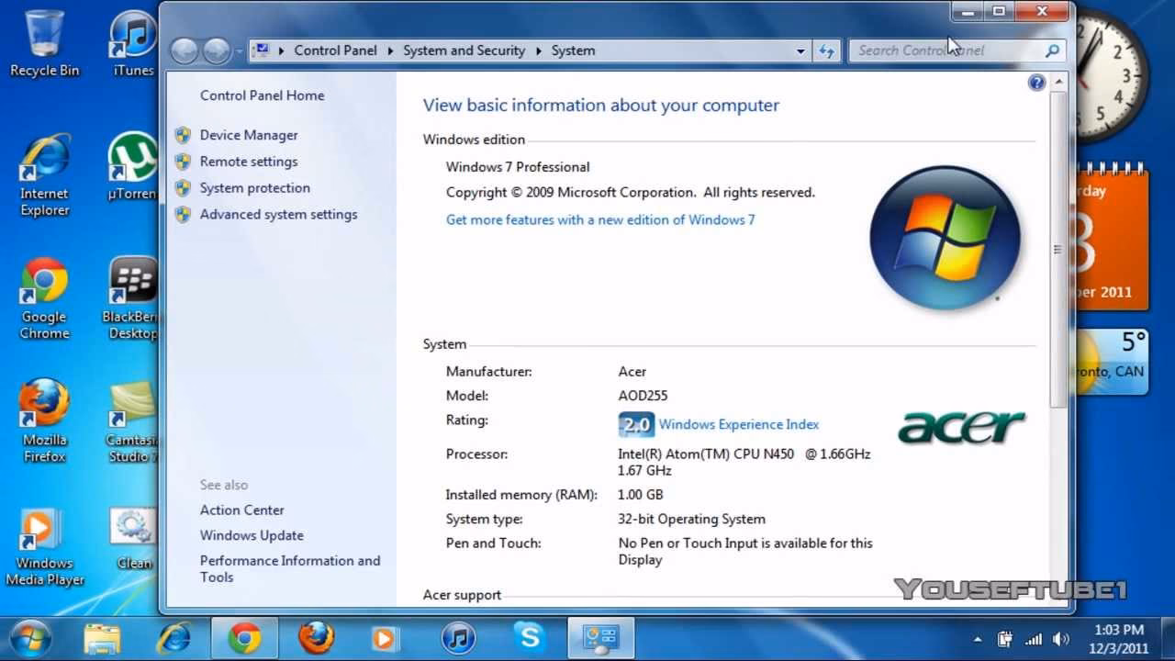Screen dimensions: 1175x661
Task: Open the Windows Experience Index link
Action: pos(737,424)
